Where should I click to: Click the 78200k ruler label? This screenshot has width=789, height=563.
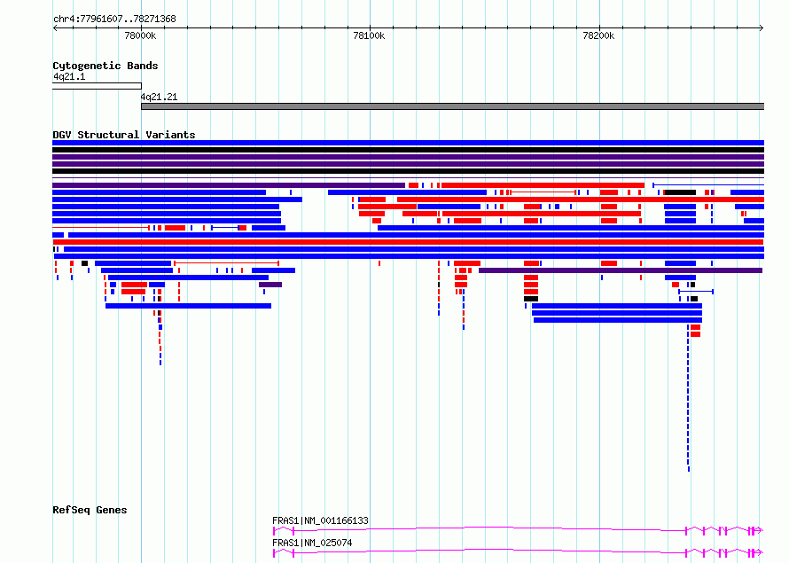pyautogui.click(x=598, y=35)
